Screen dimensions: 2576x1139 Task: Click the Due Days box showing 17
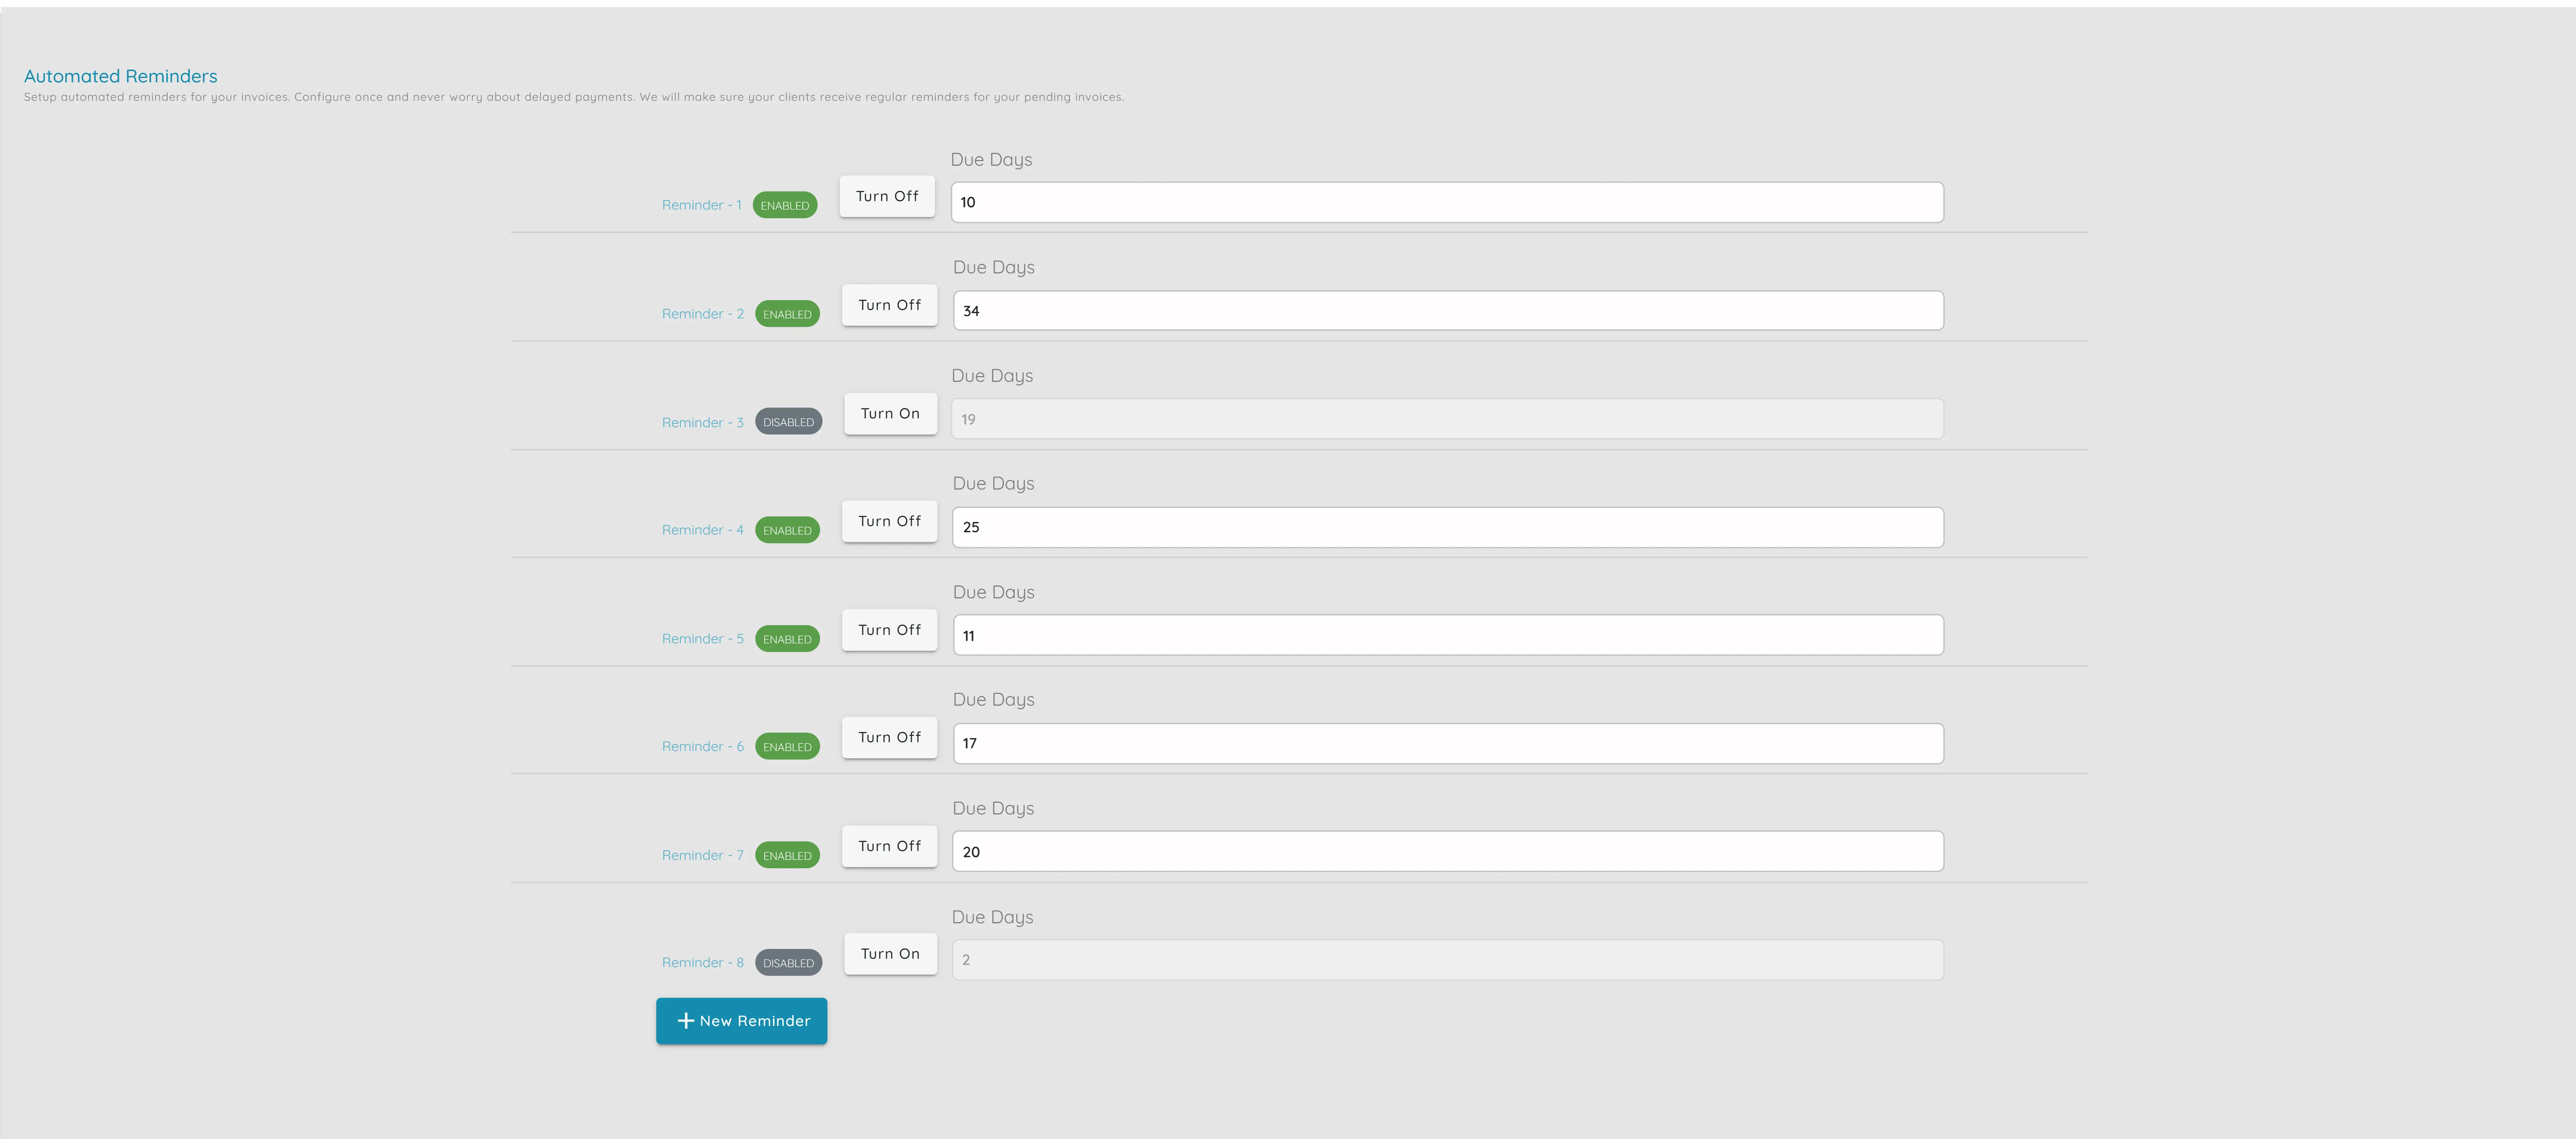pos(1446,743)
